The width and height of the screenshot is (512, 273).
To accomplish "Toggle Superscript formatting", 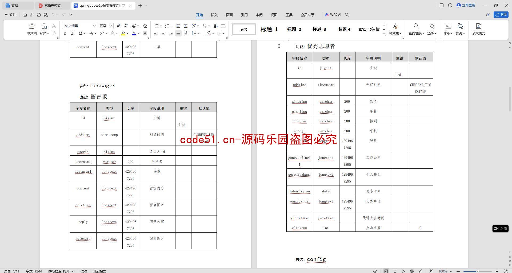I will 102,33.
